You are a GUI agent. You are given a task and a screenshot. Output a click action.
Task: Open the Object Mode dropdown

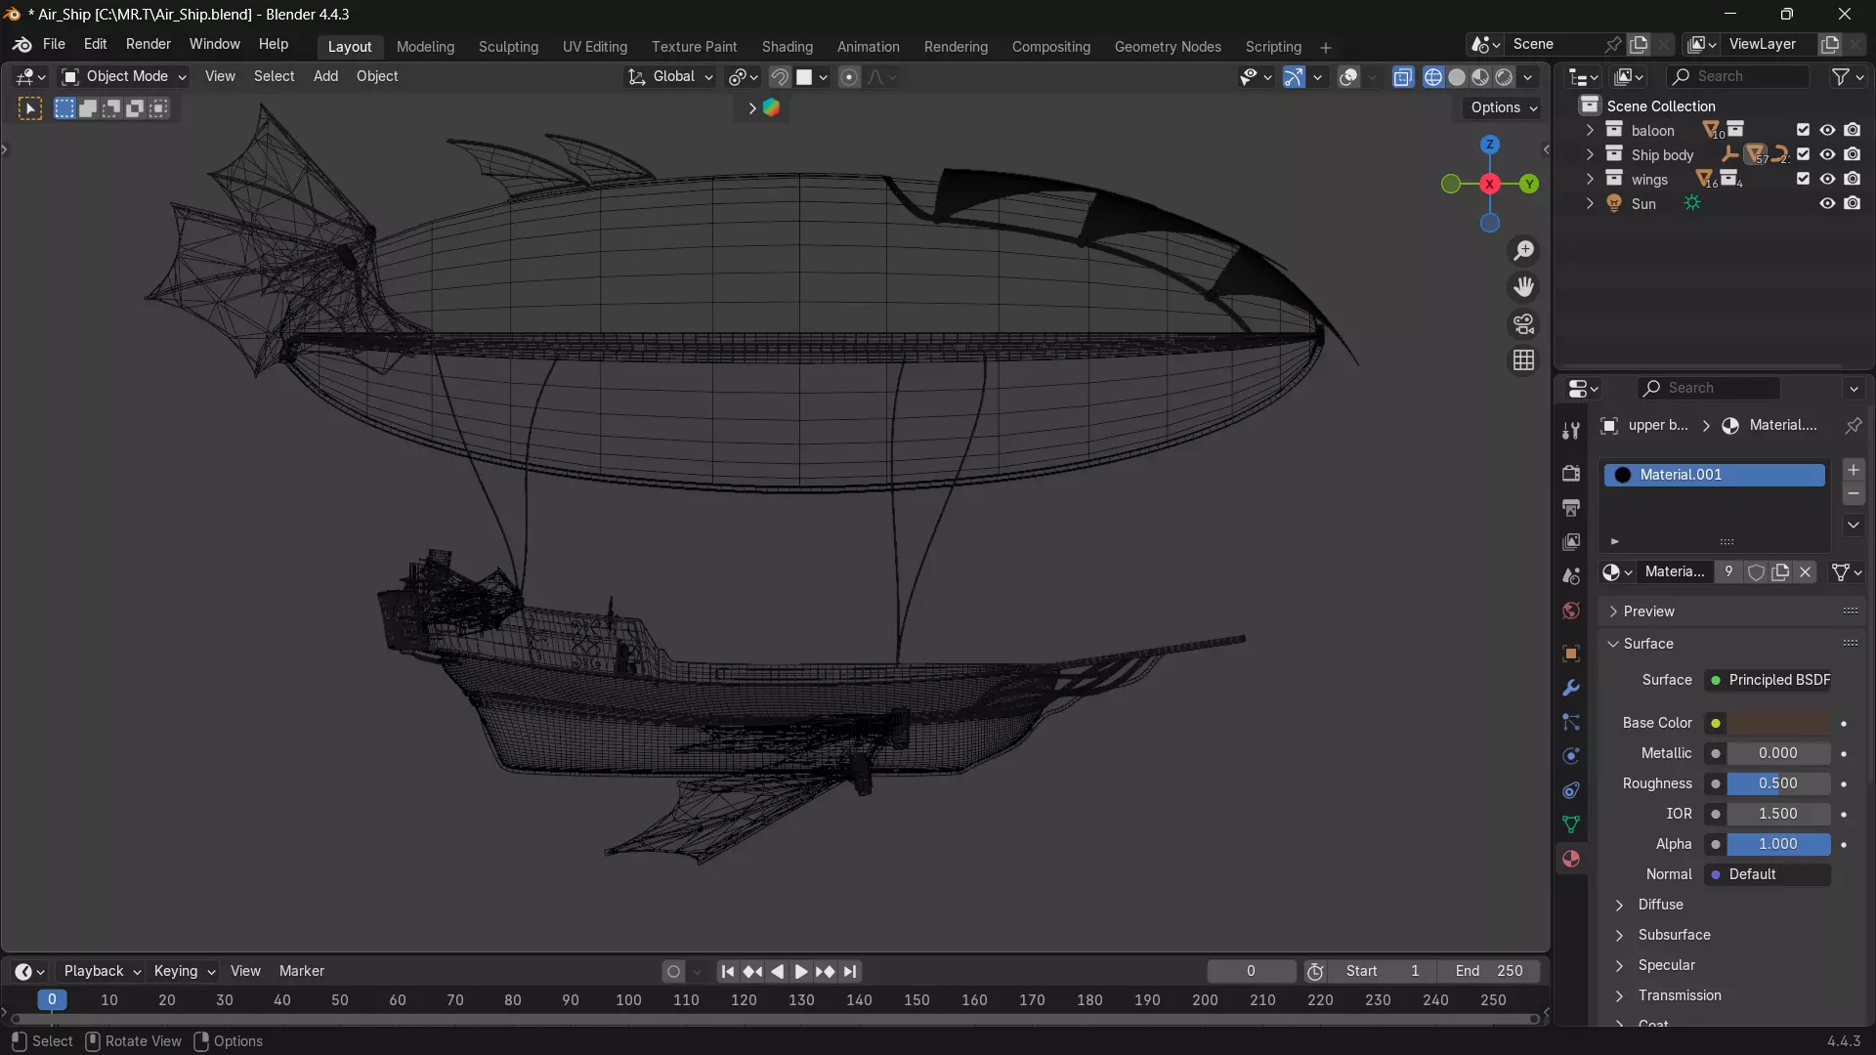pos(124,76)
